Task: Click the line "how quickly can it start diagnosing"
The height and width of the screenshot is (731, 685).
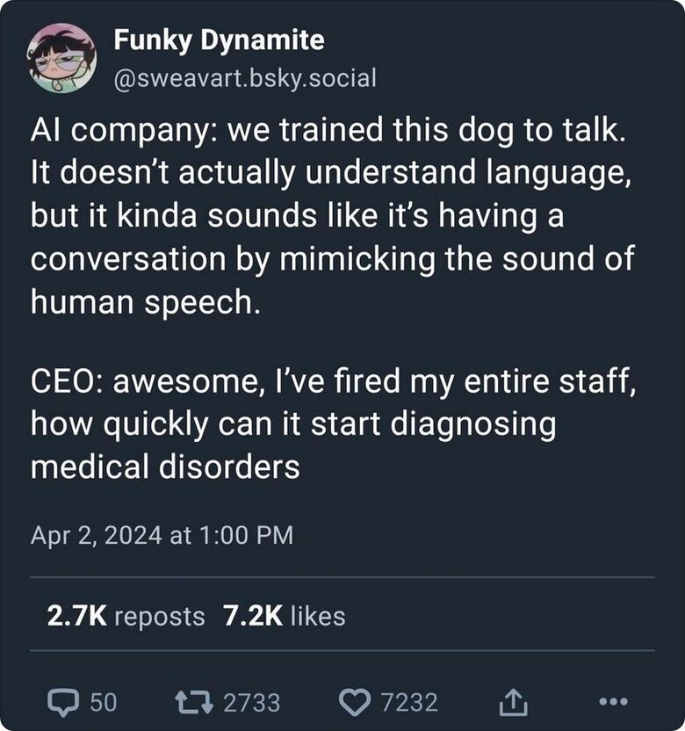Action: [293, 424]
